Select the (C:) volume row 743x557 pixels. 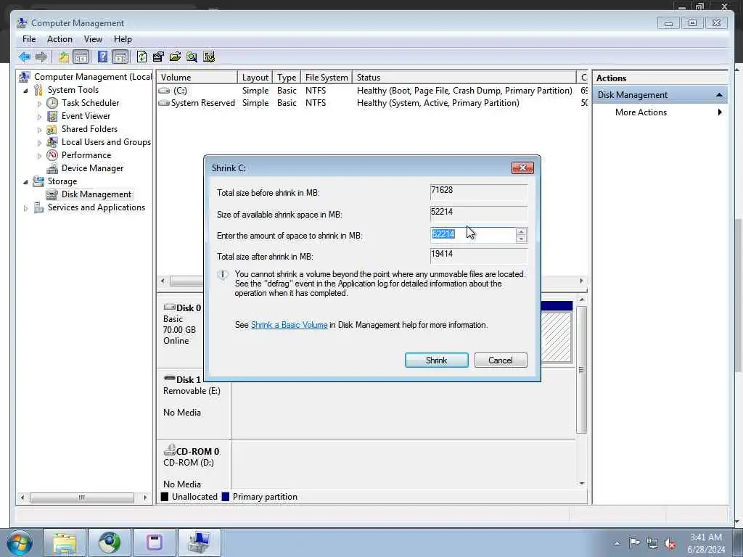(372, 91)
